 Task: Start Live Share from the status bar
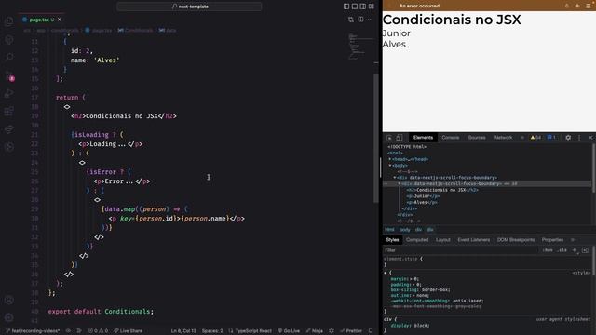coord(129,331)
